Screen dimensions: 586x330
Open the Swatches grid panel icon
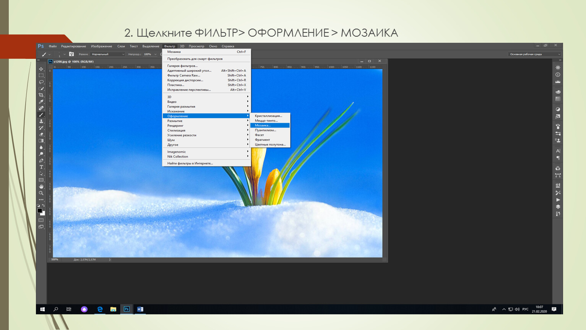(x=558, y=99)
